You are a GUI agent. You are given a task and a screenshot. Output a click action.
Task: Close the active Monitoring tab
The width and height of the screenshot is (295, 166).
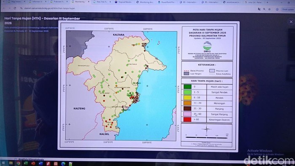click(89, 2)
